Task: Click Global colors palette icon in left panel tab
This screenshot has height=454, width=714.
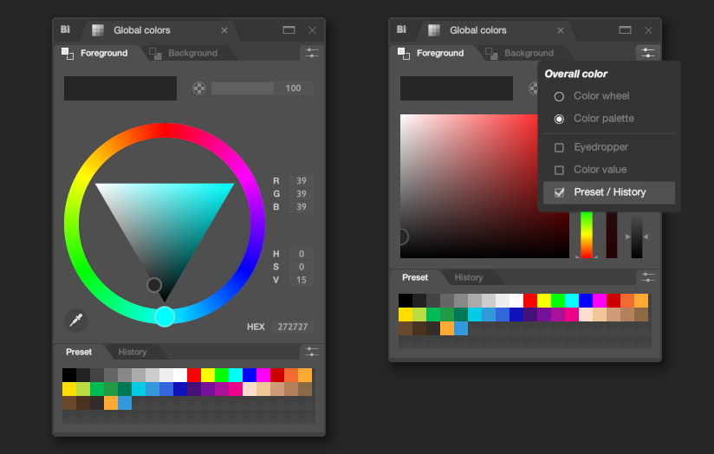Action: [98, 30]
